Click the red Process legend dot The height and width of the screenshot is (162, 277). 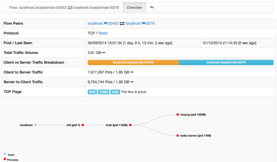5,159
